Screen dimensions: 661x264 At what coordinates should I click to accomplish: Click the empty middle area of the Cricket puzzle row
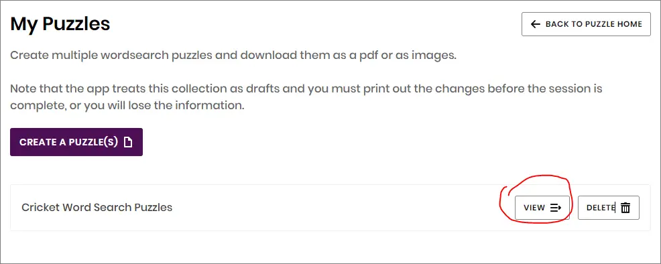(337, 208)
